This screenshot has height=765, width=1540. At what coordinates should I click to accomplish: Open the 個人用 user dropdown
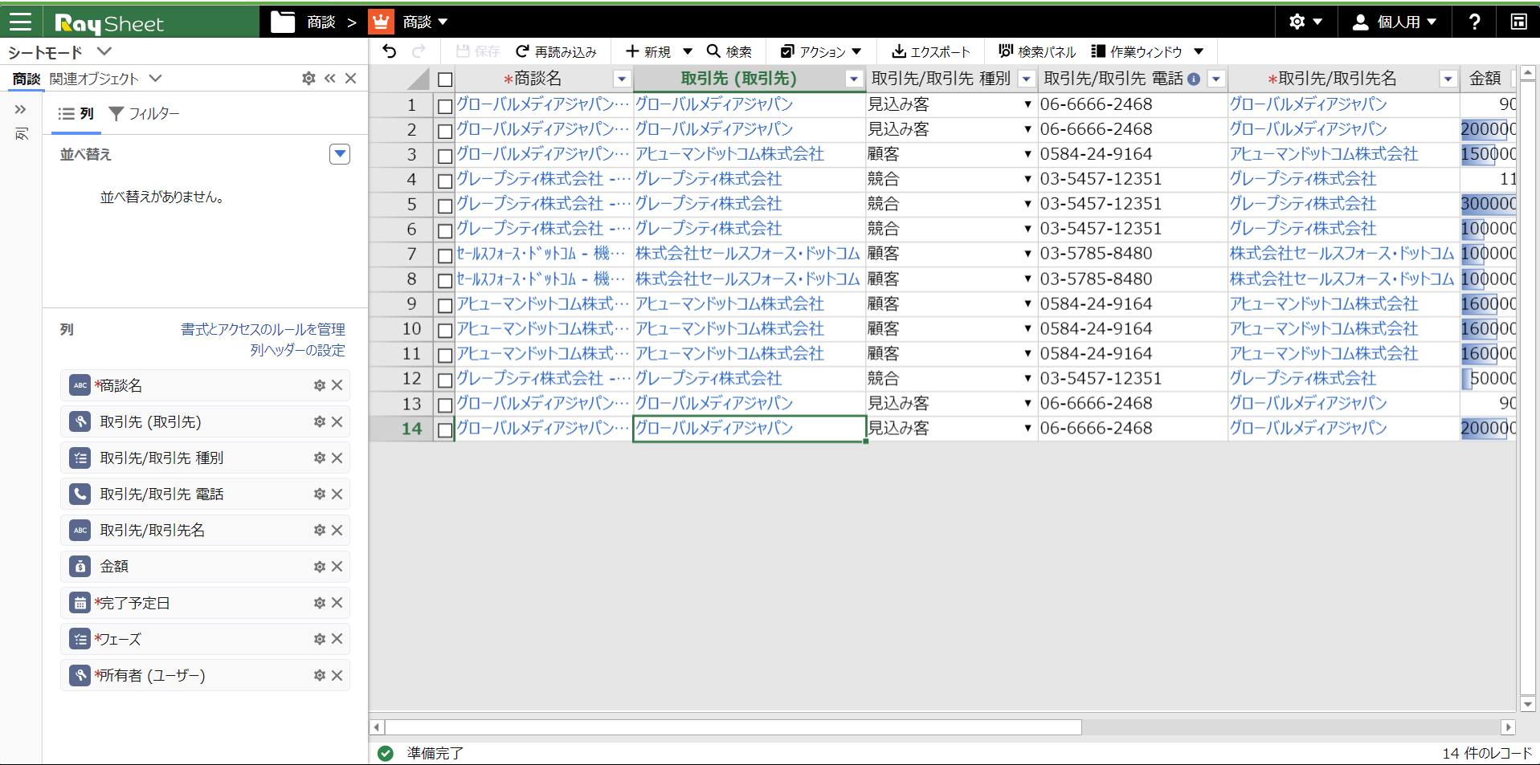1395,22
